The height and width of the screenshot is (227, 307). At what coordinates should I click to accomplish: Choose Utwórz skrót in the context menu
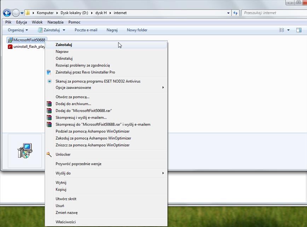coord(106,199)
